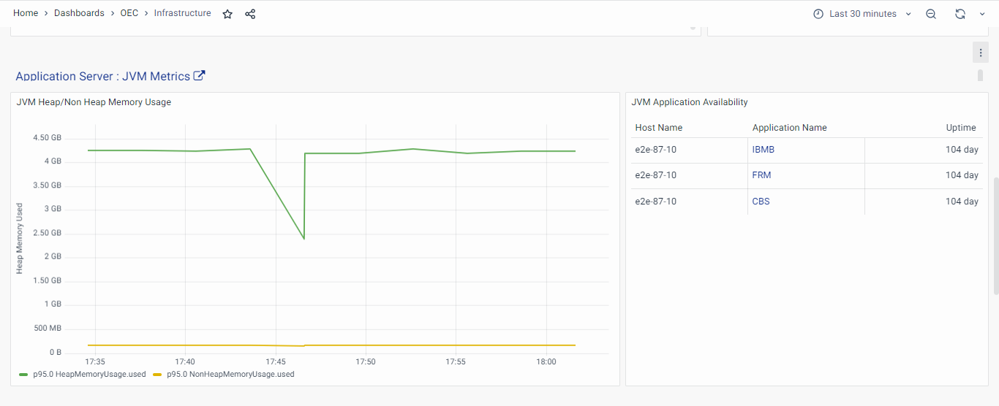Click the share dashboard icon

250,14
